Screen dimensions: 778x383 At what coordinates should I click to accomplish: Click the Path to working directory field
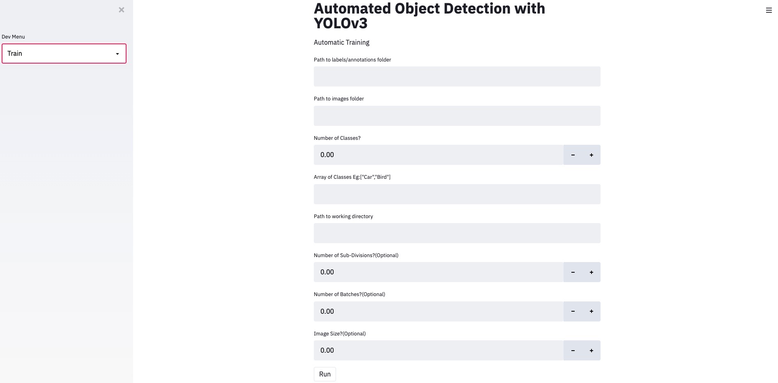[x=457, y=233]
